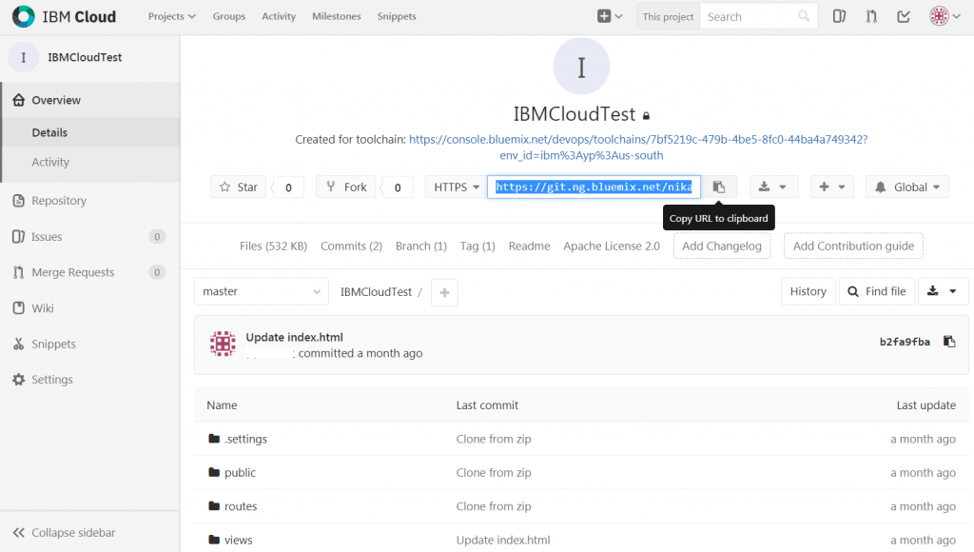Open your merge requests from the header icon
The image size is (974, 552).
click(x=870, y=16)
